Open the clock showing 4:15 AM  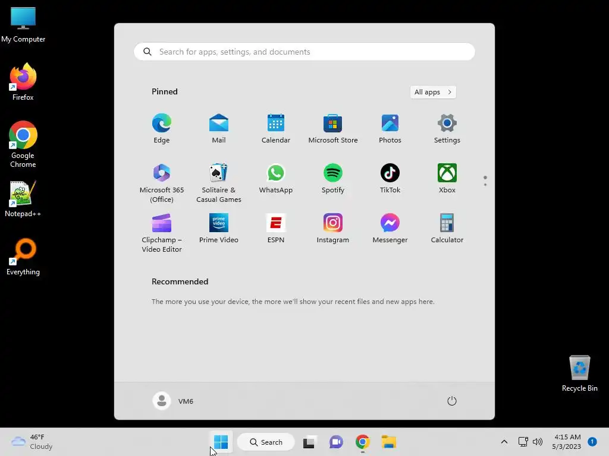567,442
